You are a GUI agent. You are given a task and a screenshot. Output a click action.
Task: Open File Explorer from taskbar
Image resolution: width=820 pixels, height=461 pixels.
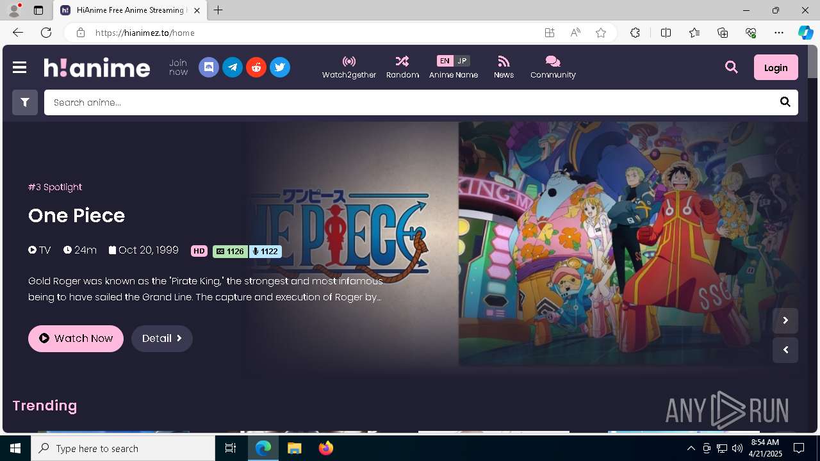(x=294, y=448)
